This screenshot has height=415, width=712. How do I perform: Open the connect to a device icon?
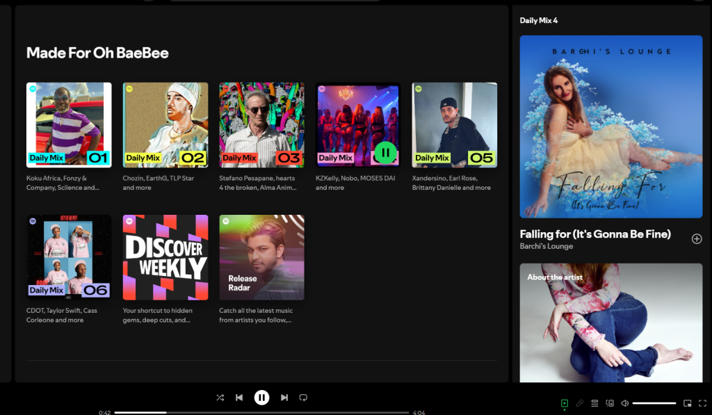610,403
